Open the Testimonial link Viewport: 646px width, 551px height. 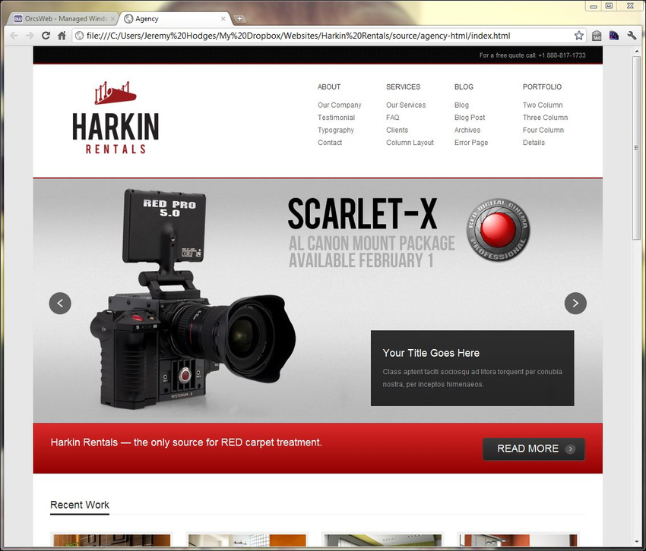tap(336, 118)
